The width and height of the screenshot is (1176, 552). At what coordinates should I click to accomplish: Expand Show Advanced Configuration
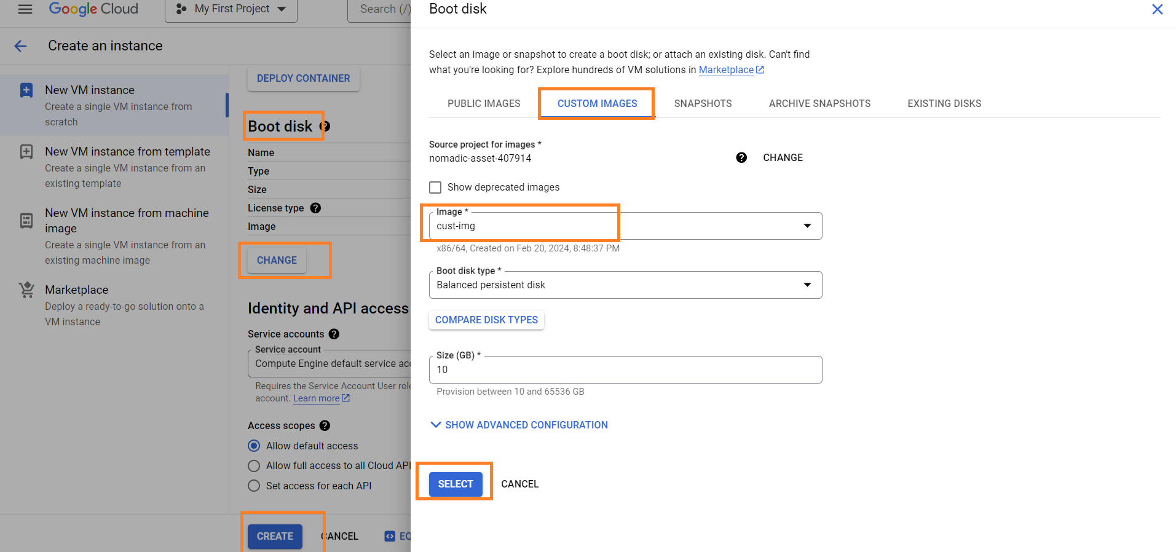point(519,425)
